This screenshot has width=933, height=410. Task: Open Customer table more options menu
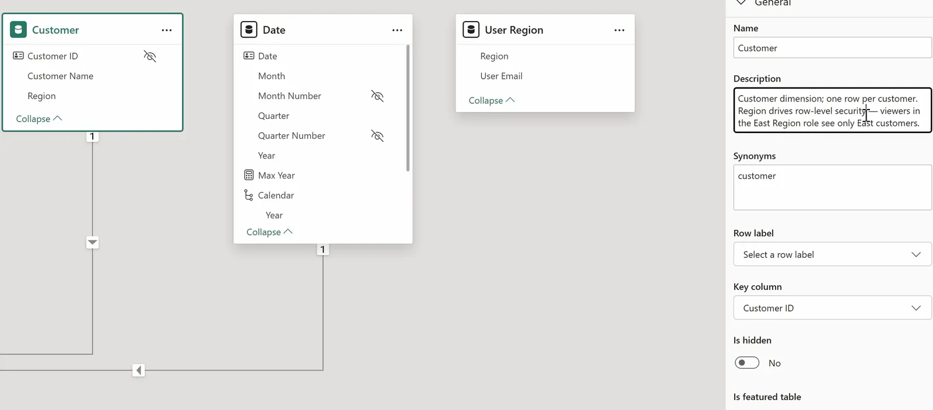coord(167,30)
